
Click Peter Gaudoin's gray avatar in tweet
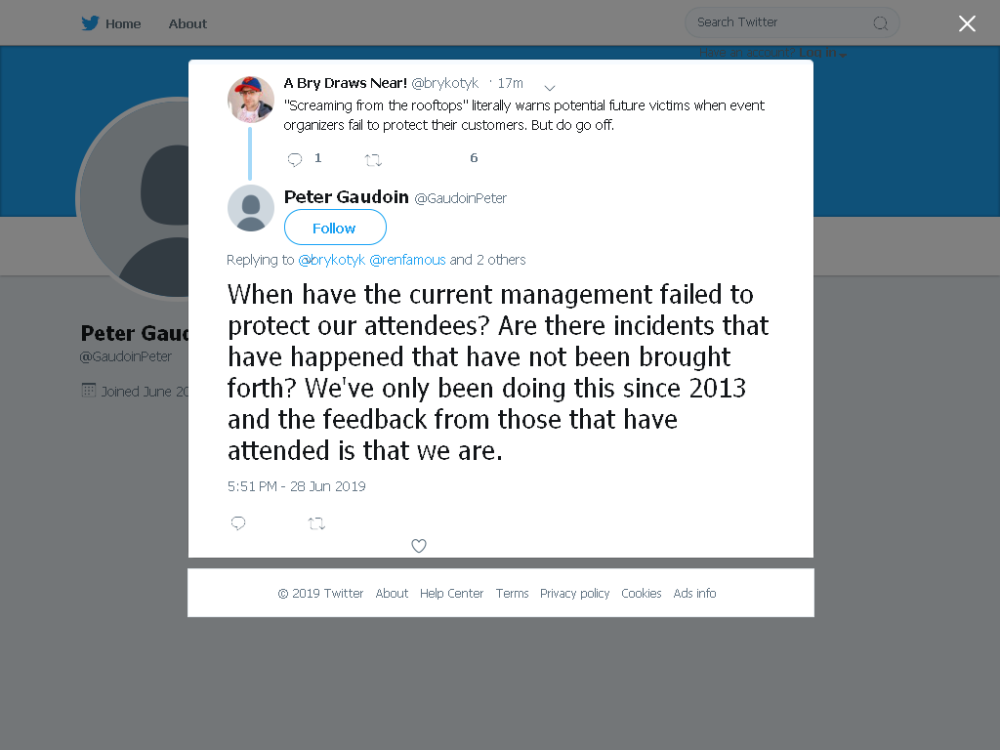click(251, 208)
